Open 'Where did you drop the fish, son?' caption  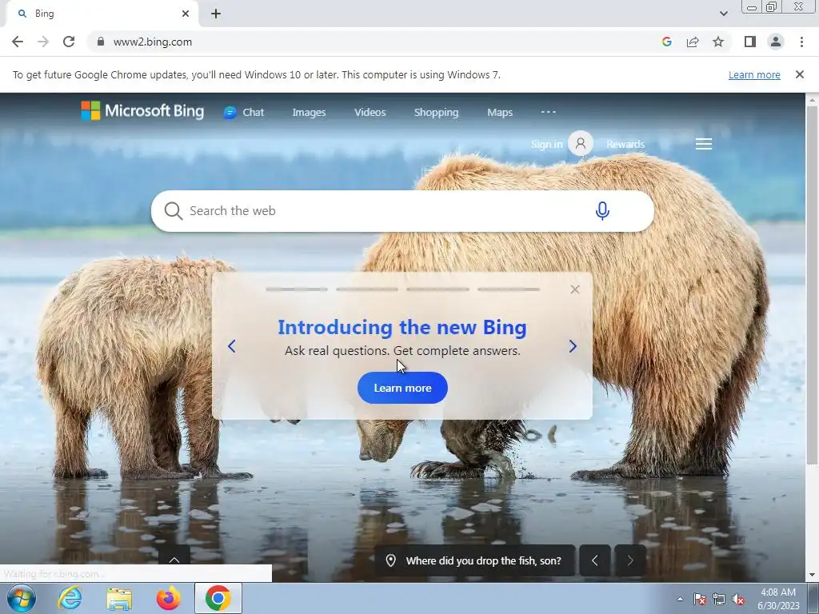pyautogui.click(x=483, y=560)
